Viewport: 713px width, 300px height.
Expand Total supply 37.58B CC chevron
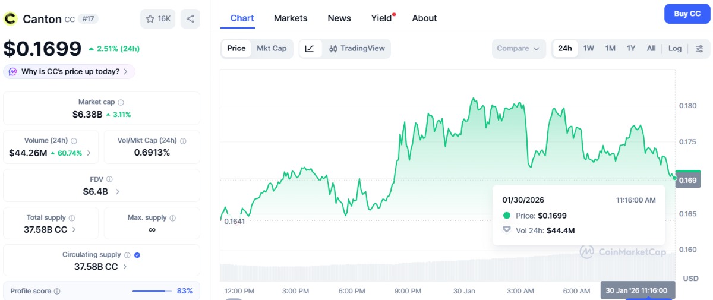click(x=74, y=229)
